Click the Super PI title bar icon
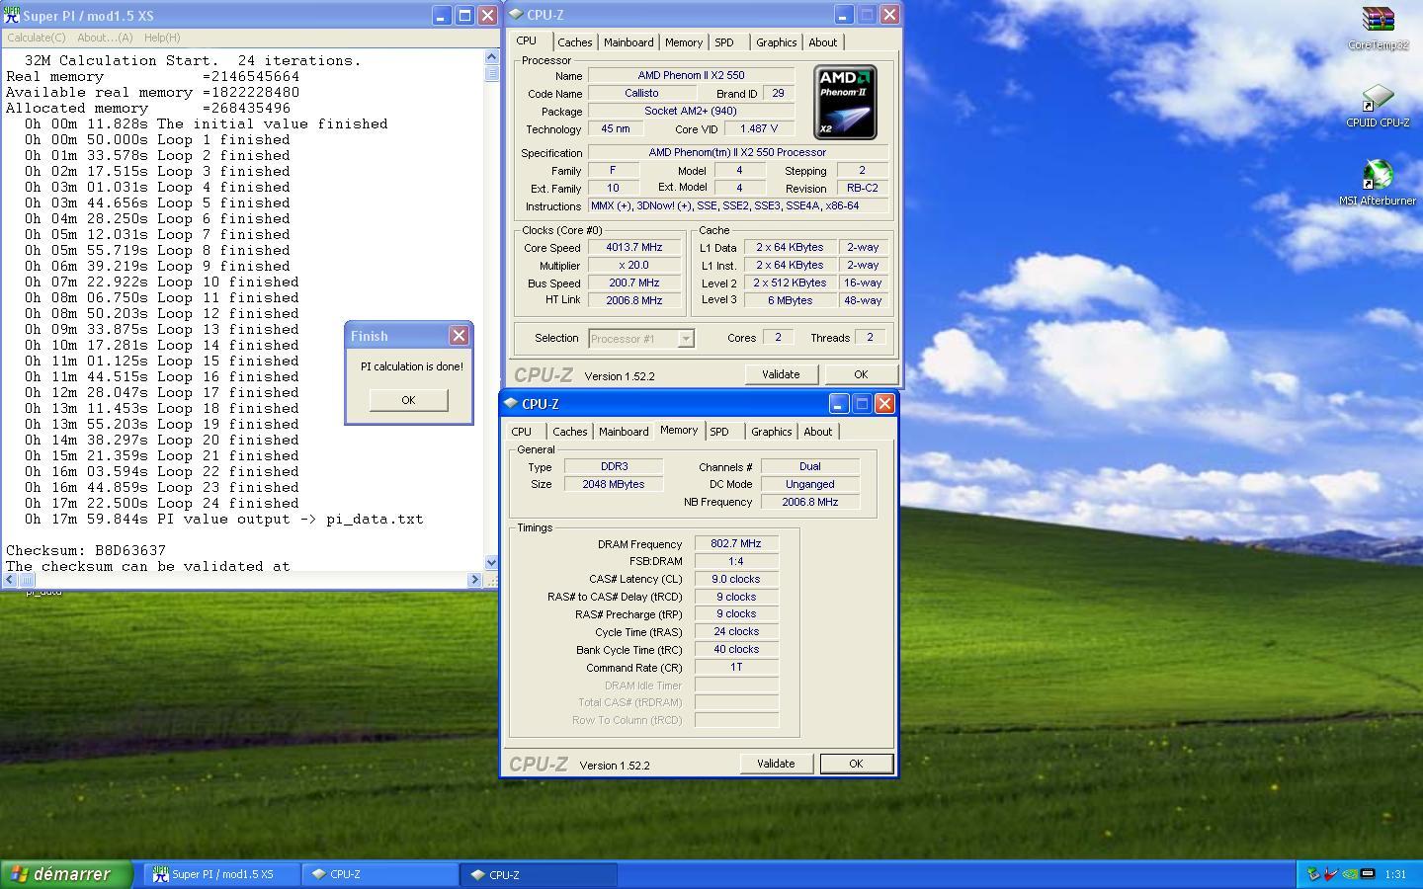The height and width of the screenshot is (889, 1423). 12,15
